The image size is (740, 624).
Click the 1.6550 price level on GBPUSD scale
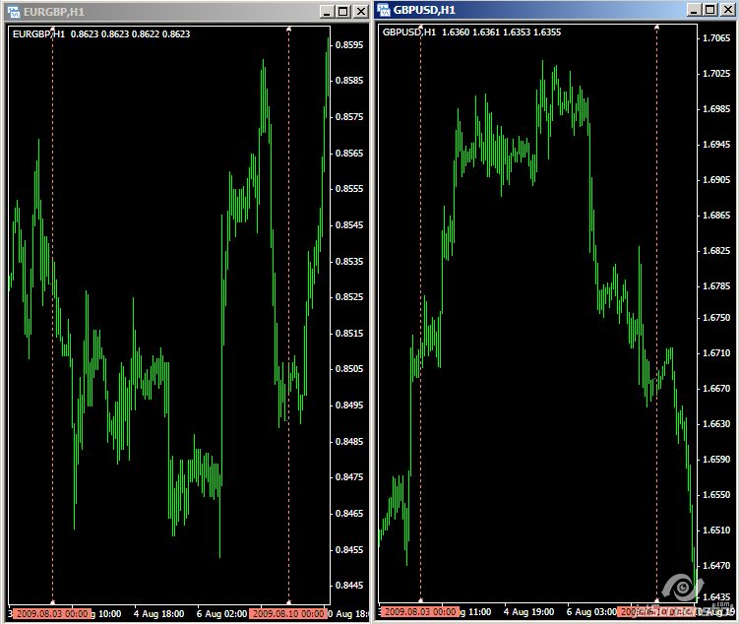(x=716, y=495)
